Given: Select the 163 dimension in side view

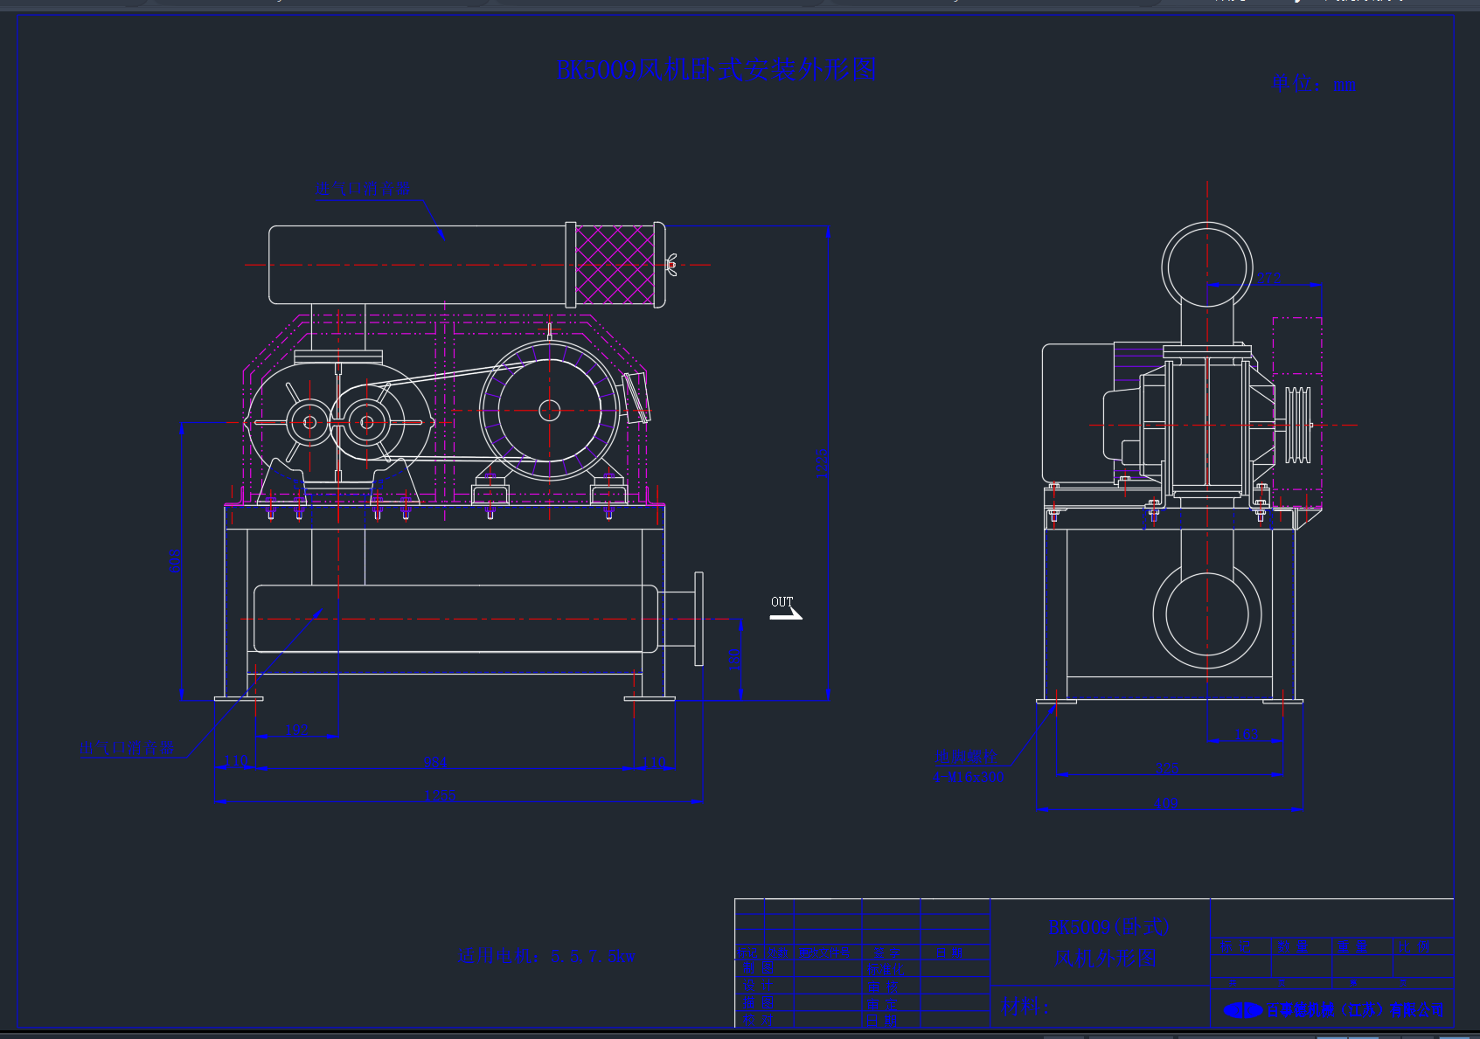Looking at the screenshot, I should [x=1247, y=734].
